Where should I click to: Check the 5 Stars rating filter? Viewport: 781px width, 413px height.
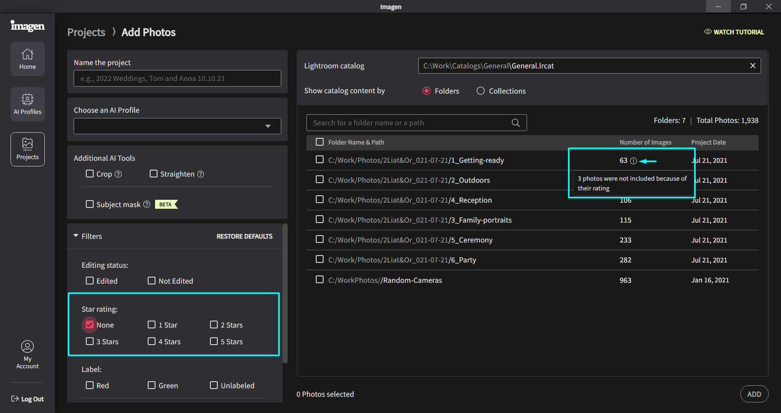(x=214, y=341)
